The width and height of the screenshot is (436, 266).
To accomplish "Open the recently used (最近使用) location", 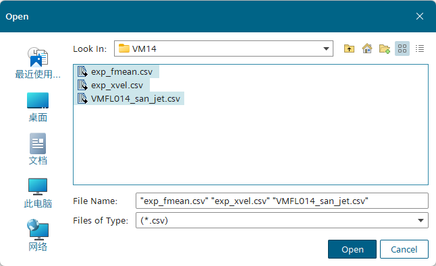I will (38, 63).
